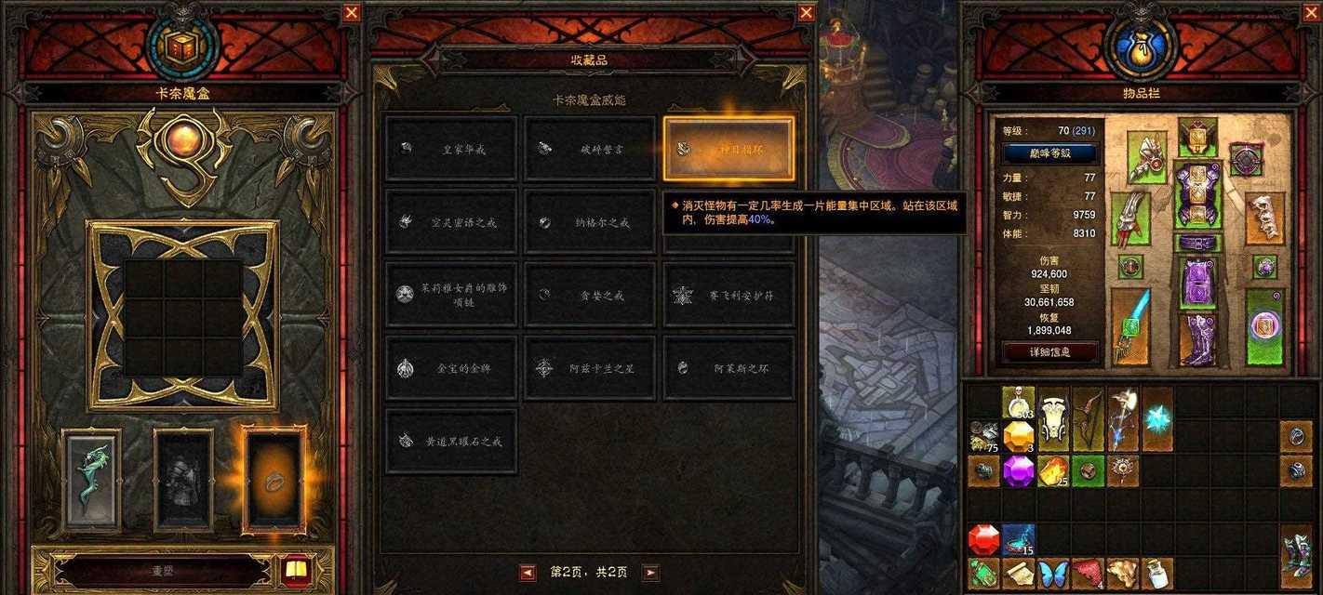Pick the purple gem in the inventory

(1019, 470)
